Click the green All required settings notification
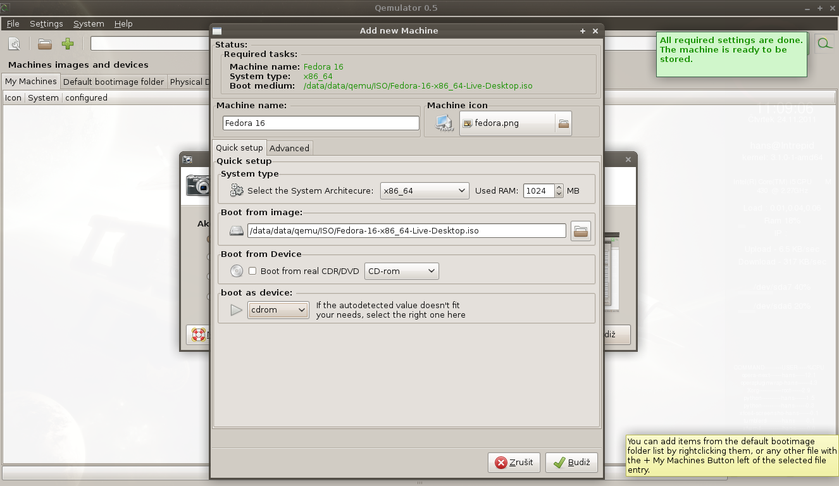839x486 pixels. [731, 54]
